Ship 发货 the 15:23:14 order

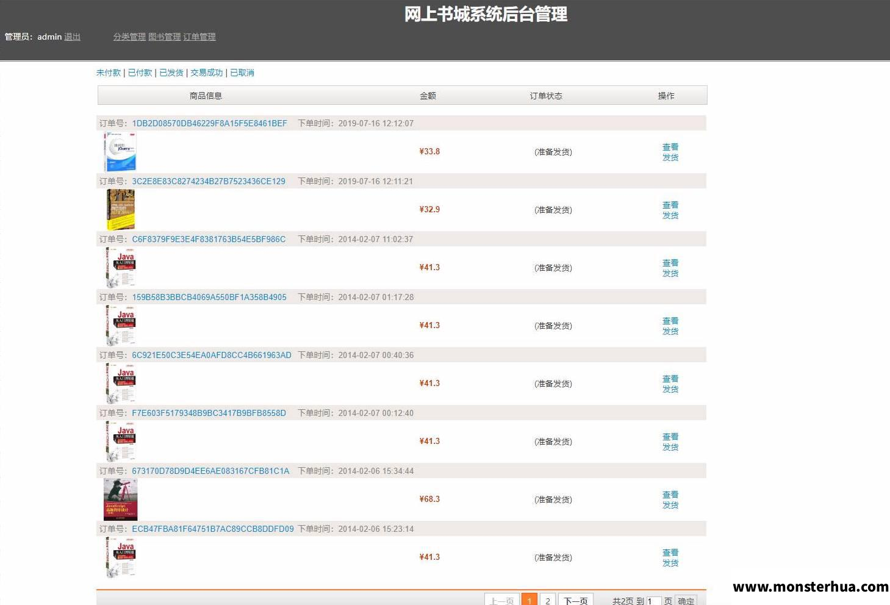click(670, 563)
